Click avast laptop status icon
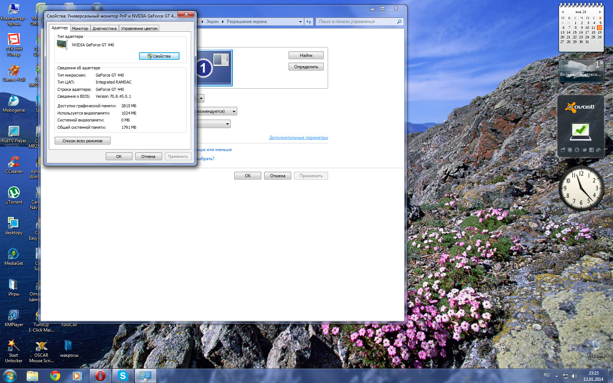 coord(580,132)
